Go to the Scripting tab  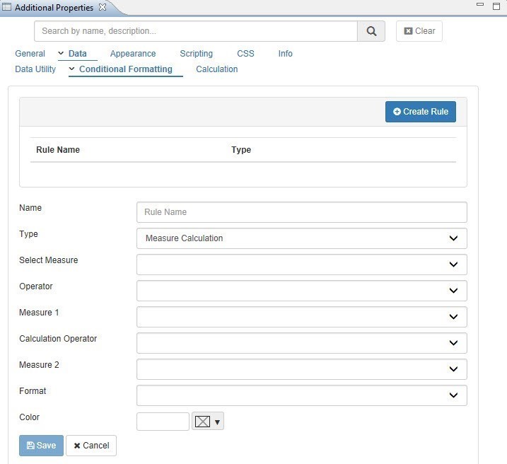(196, 54)
